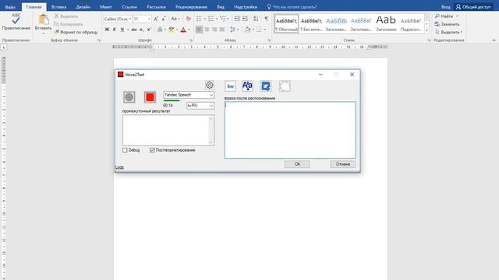Screen dimensions: 499x280
Task: Toggle underline with the Ч button
Action: point(122,30)
